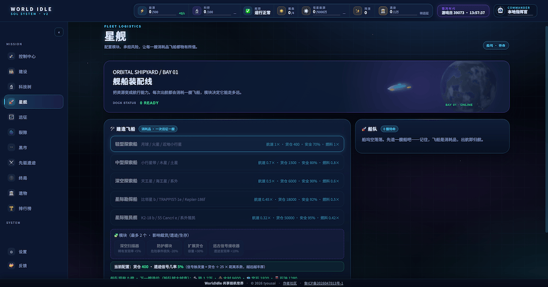Click the 0艘待命 fleet badge
The width and height of the screenshot is (548, 287).
389,129
